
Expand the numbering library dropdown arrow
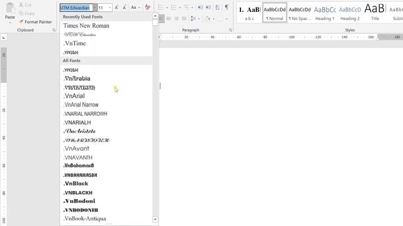coord(179,8)
